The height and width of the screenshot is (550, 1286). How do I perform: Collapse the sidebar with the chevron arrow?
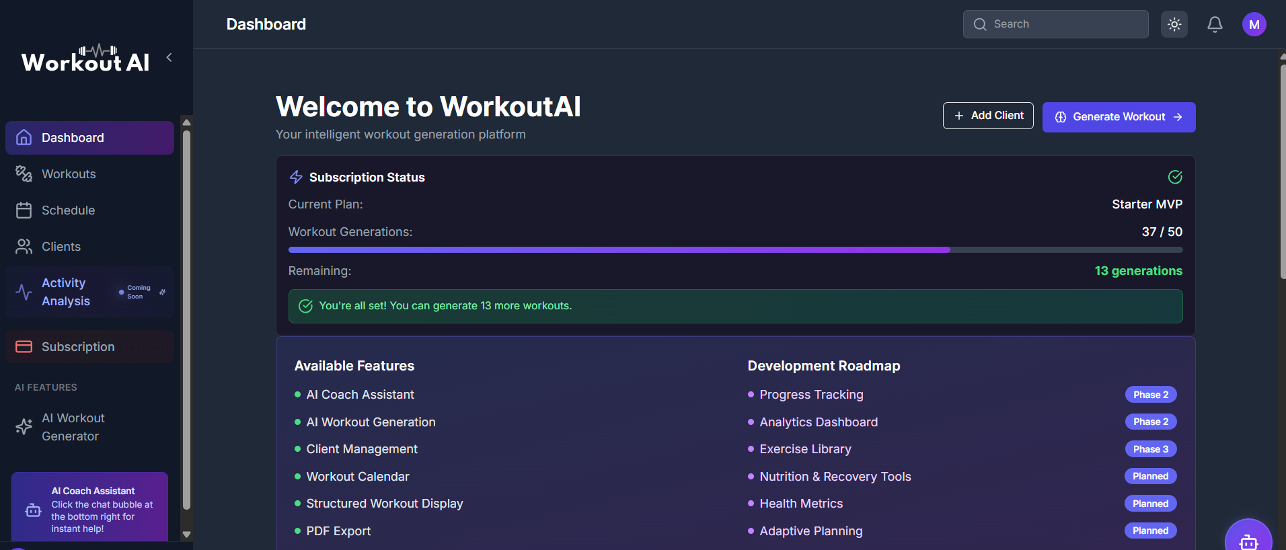coord(169,58)
